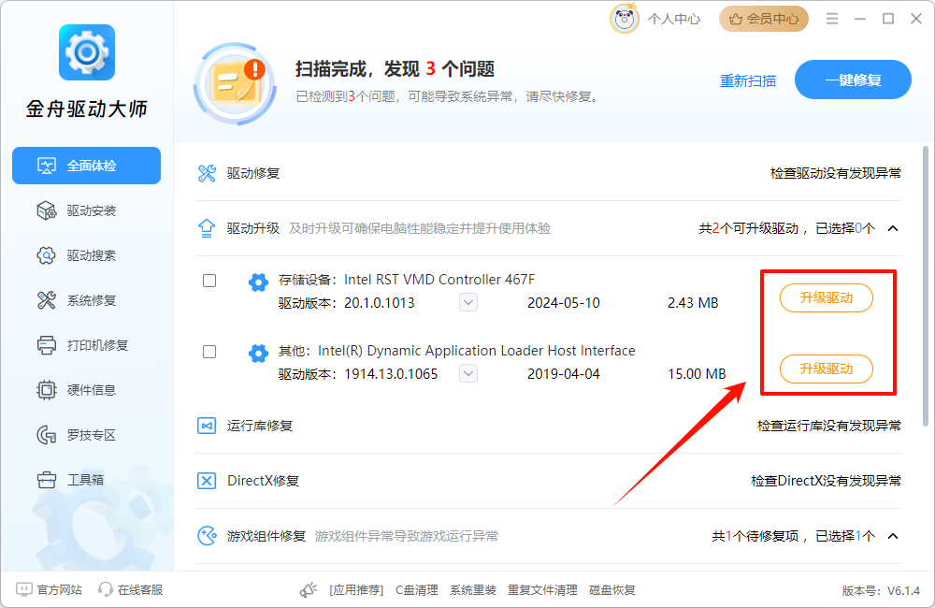Image resolution: width=935 pixels, height=608 pixels.
Task: Click the 一键修复 button
Action: 852,80
